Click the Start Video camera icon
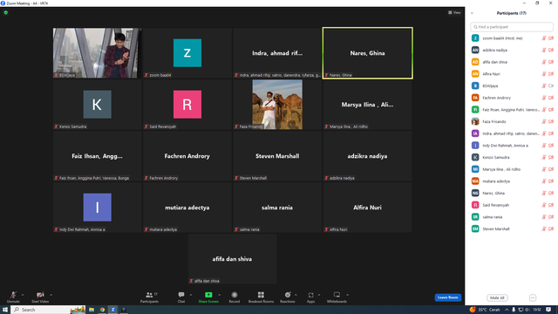The image size is (558, 314). tap(40, 295)
